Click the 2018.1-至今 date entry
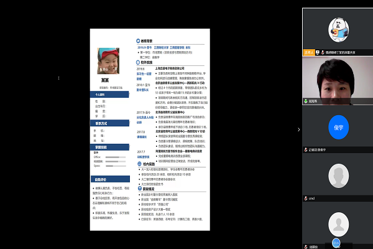The height and width of the screenshot is (249, 373). click(x=143, y=85)
